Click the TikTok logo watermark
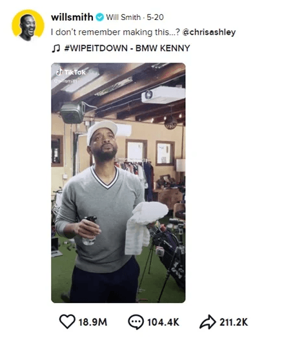Screen dimensions: 293x338 point(71,72)
